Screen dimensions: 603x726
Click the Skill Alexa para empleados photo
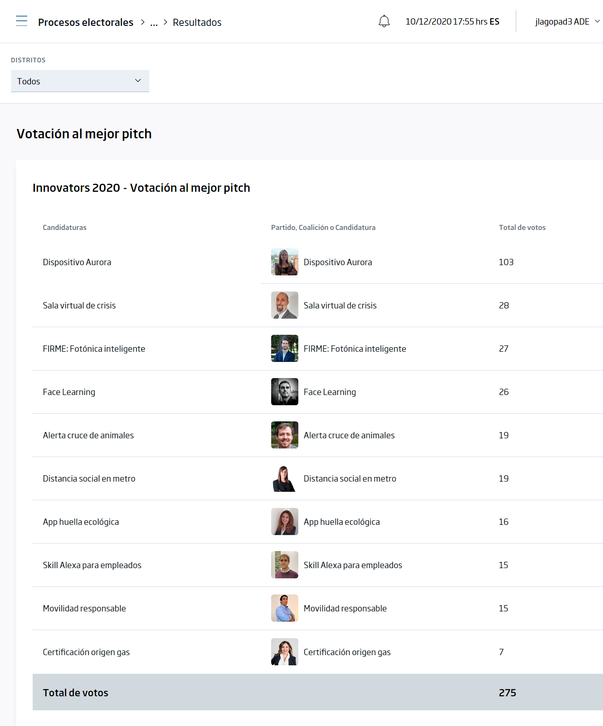285,565
